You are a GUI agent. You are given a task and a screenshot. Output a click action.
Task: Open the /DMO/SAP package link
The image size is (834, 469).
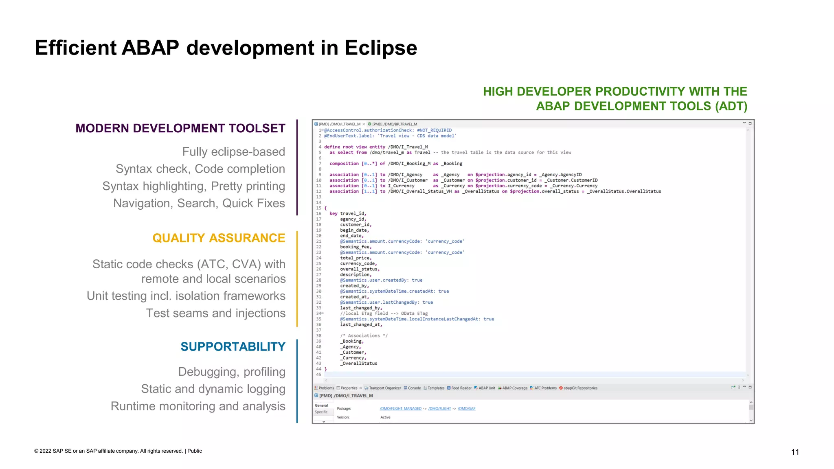466,408
